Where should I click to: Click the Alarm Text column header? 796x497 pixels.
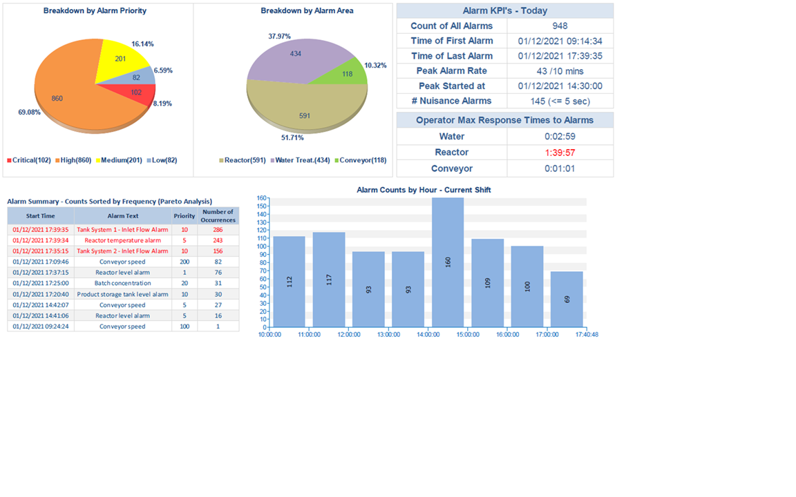(122, 216)
